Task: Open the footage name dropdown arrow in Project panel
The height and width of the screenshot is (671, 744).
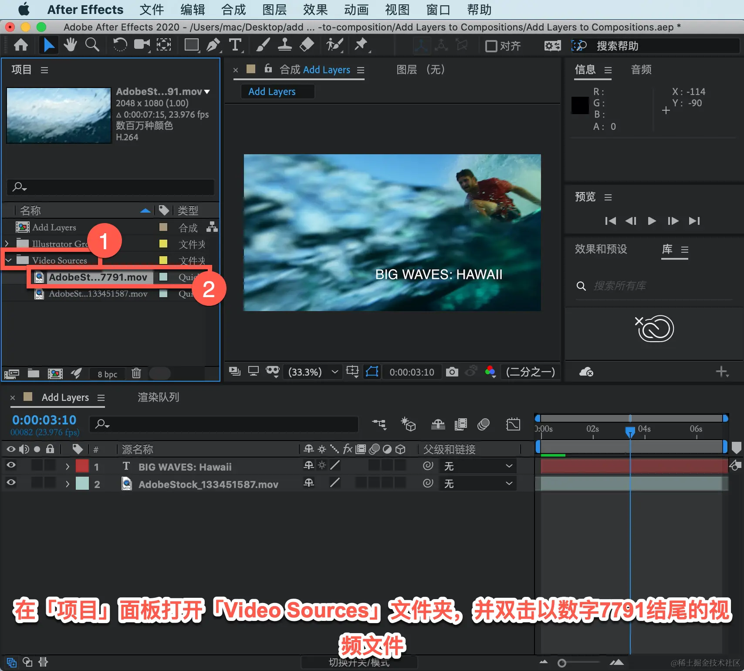Action: pyautogui.click(x=207, y=92)
